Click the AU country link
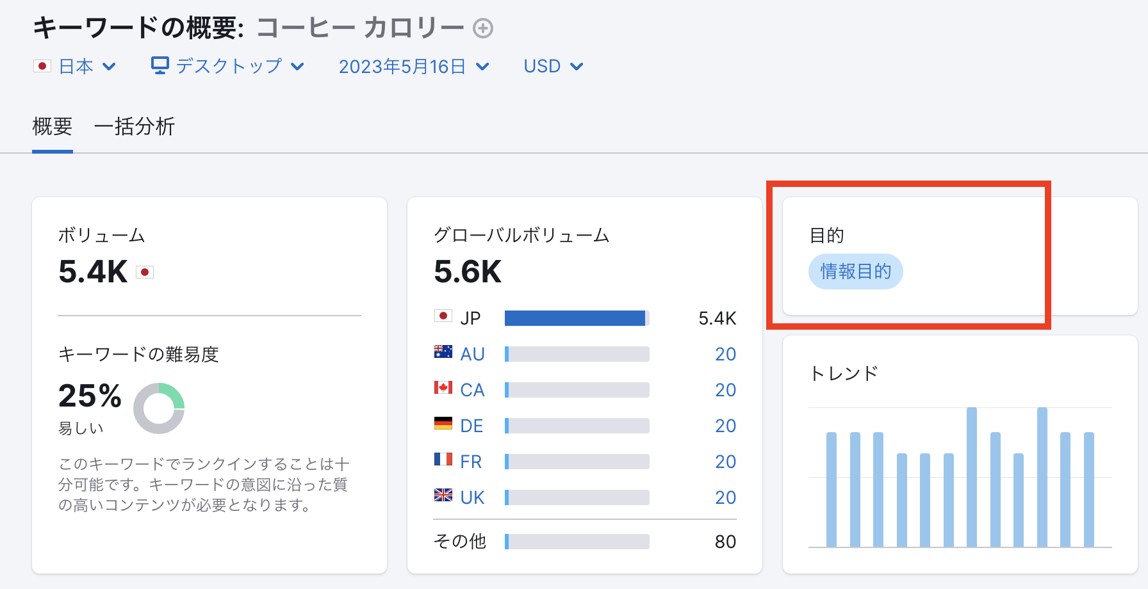Viewport: 1148px width, 589px height. tap(472, 354)
